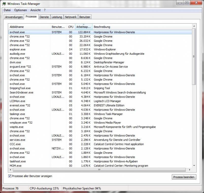Select the audiodg.exe process row
Screen dimensions: 204x193
100,54
